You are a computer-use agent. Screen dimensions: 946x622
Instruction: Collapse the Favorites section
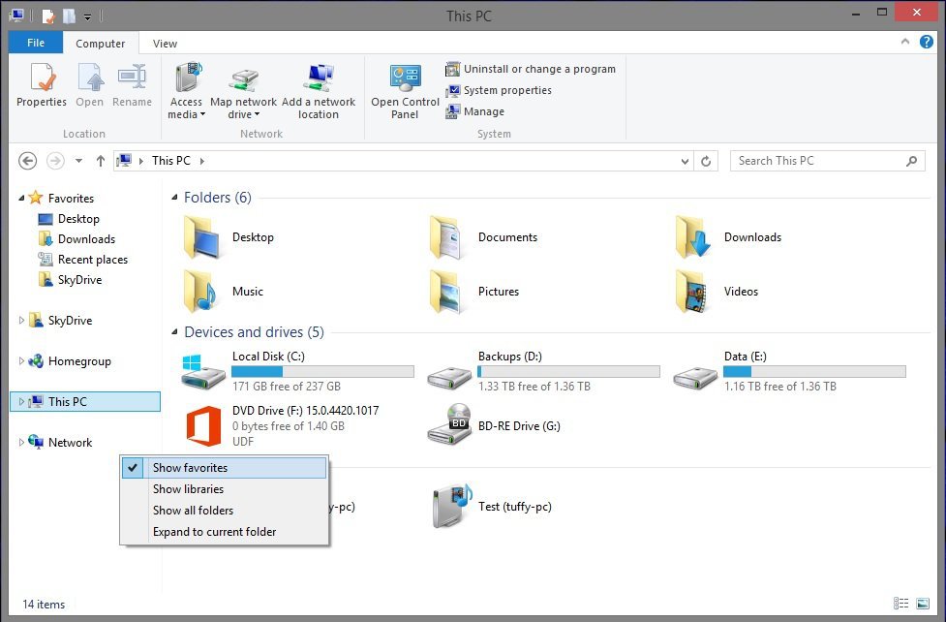point(21,198)
